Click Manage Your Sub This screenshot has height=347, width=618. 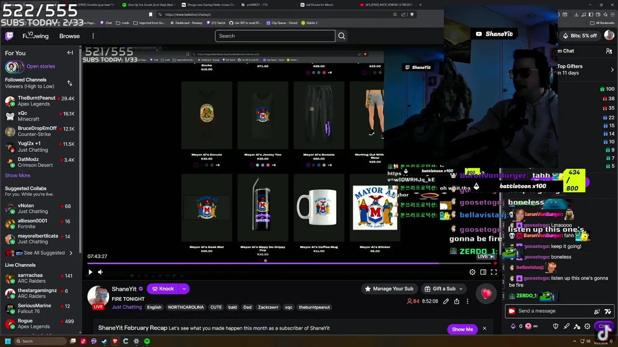(x=389, y=289)
